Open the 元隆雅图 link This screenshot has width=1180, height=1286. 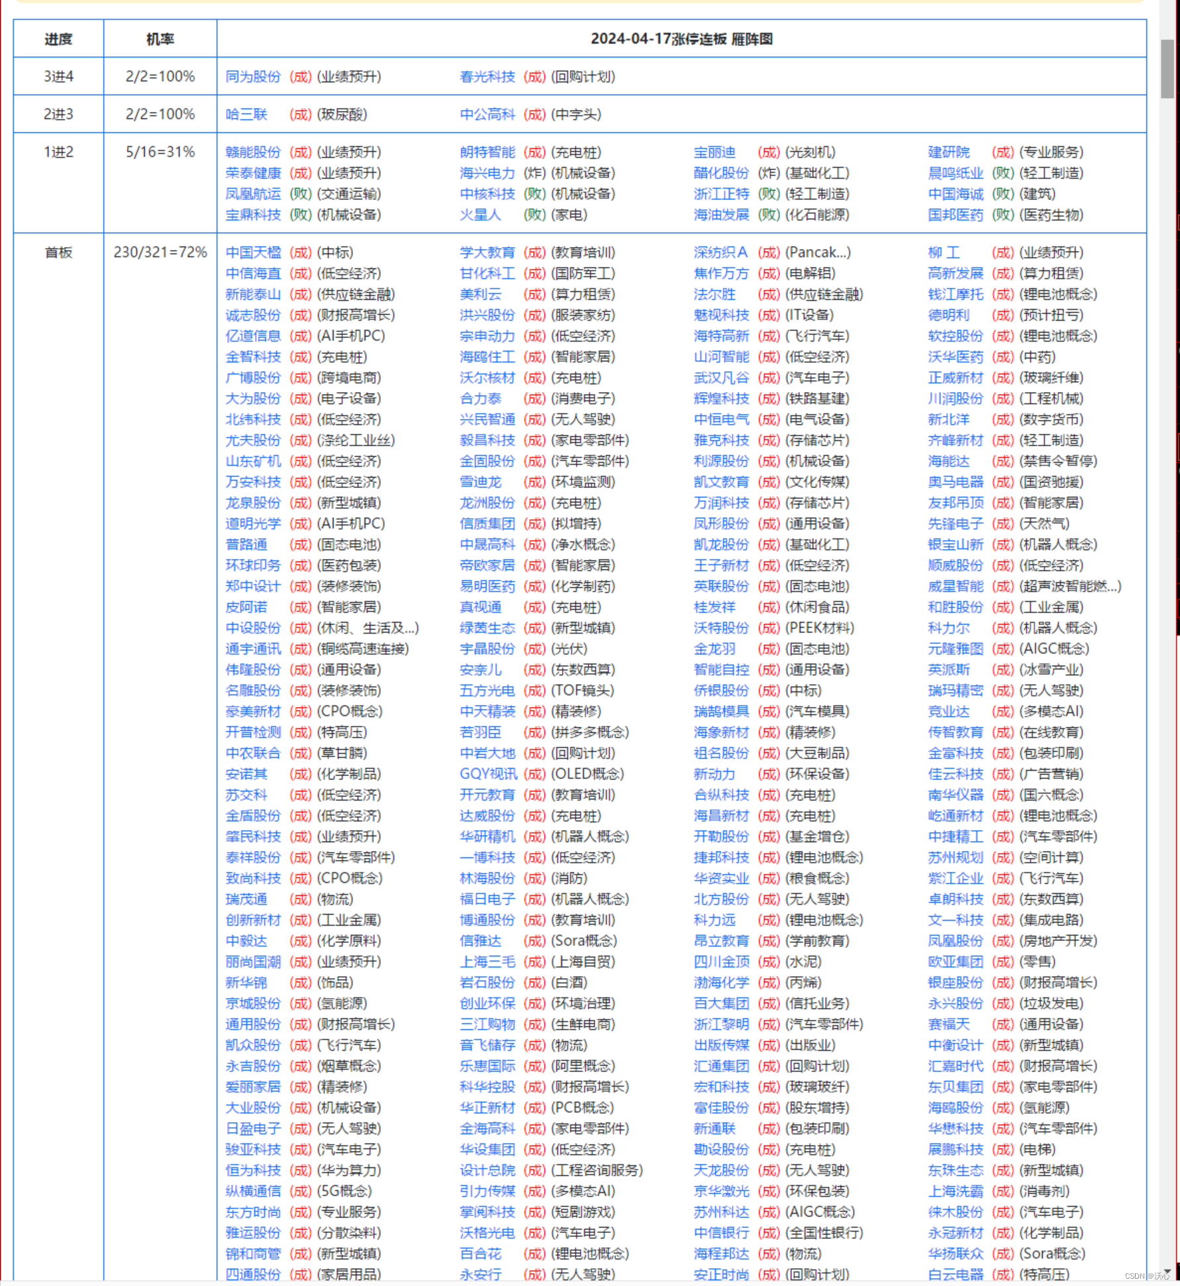(x=956, y=649)
